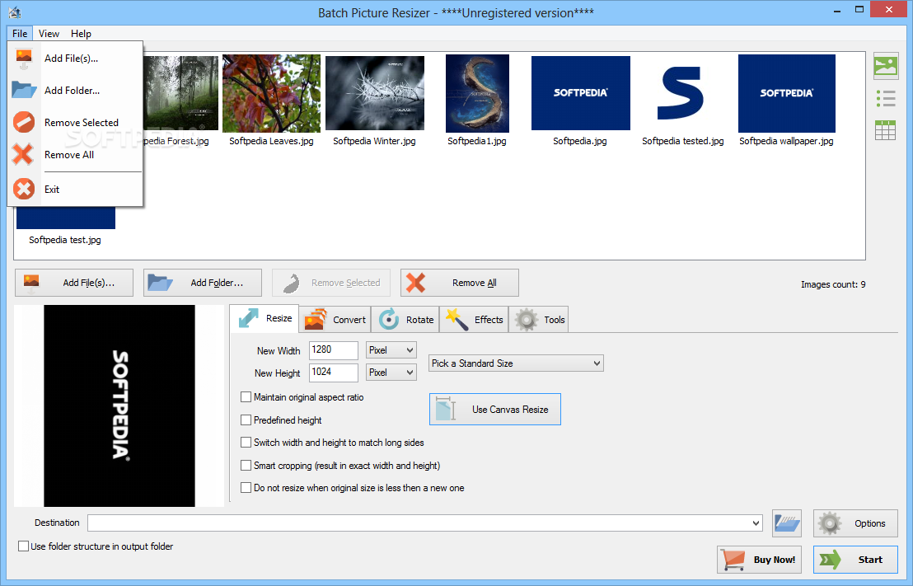Click the Add File(s) icon in File menu
Screen dimensions: 913x586
click(24, 59)
